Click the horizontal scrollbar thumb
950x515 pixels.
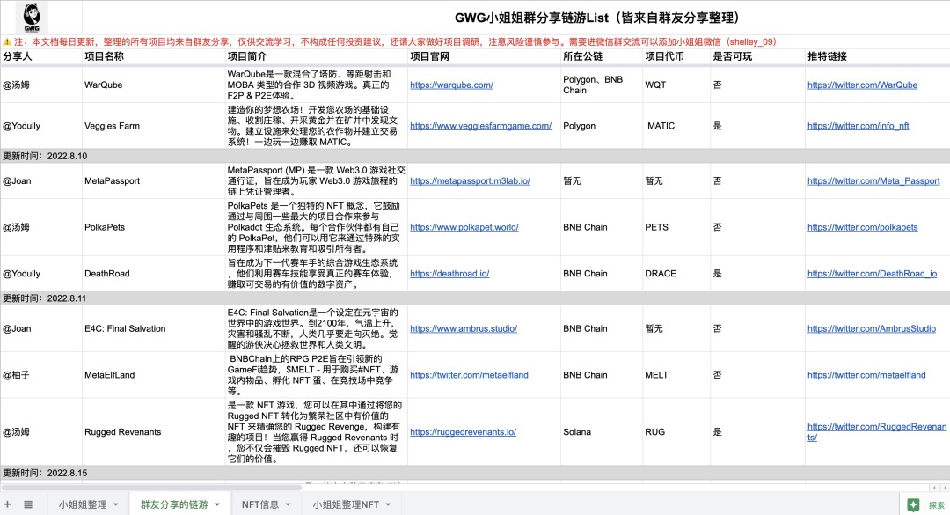(151, 487)
